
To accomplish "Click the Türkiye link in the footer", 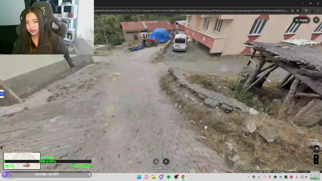I will point(290,172).
